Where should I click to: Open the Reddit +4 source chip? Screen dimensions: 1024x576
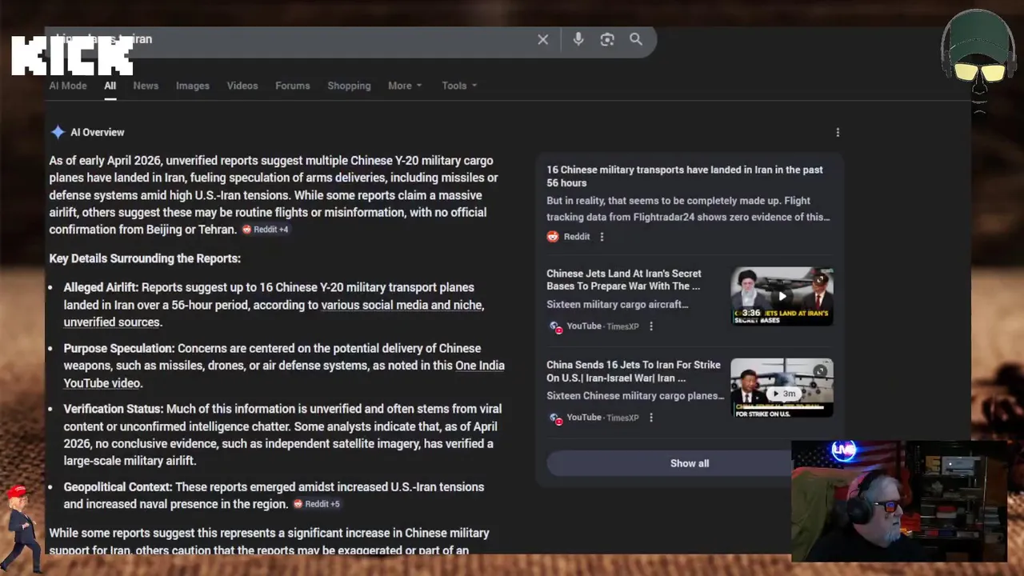266,230
